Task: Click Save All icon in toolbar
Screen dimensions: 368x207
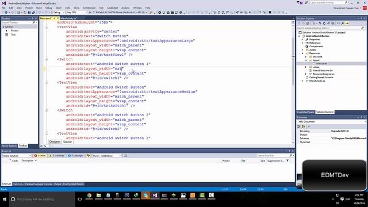Action: click(33, 13)
